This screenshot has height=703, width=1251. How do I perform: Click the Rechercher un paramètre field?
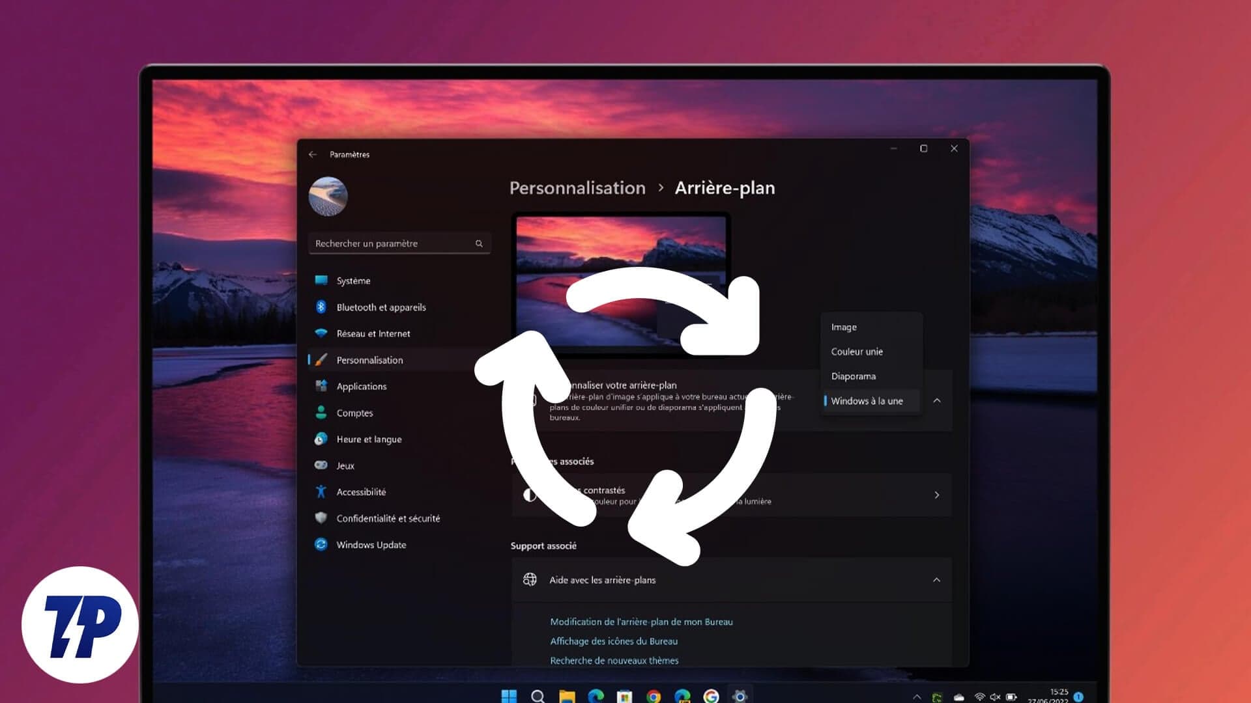391,243
